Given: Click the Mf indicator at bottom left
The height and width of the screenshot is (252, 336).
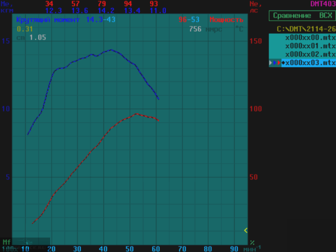Looking at the screenshot, I should [6, 242].
